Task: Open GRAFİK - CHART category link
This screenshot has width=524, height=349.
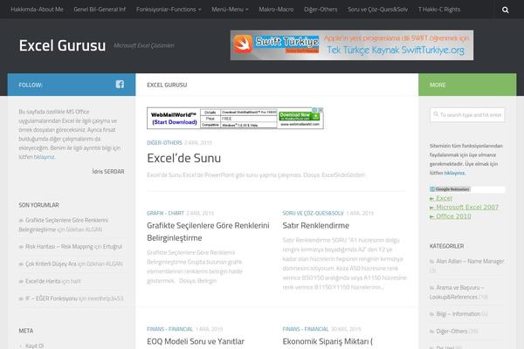Action: click(165, 213)
